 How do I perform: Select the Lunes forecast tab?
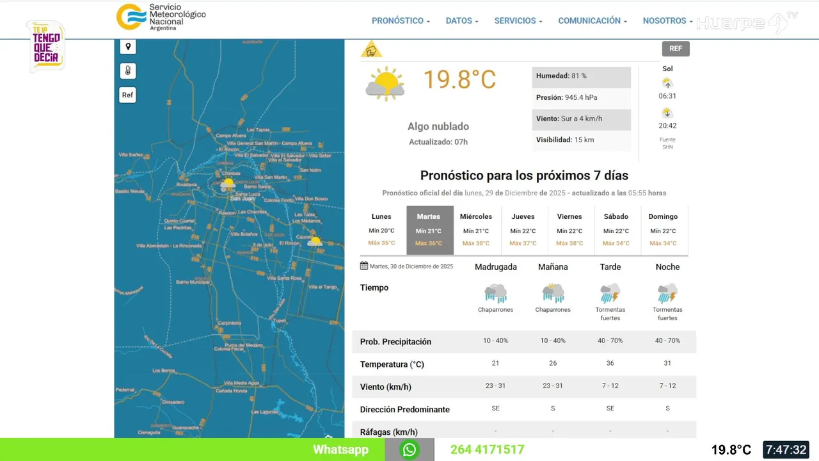tap(382, 230)
